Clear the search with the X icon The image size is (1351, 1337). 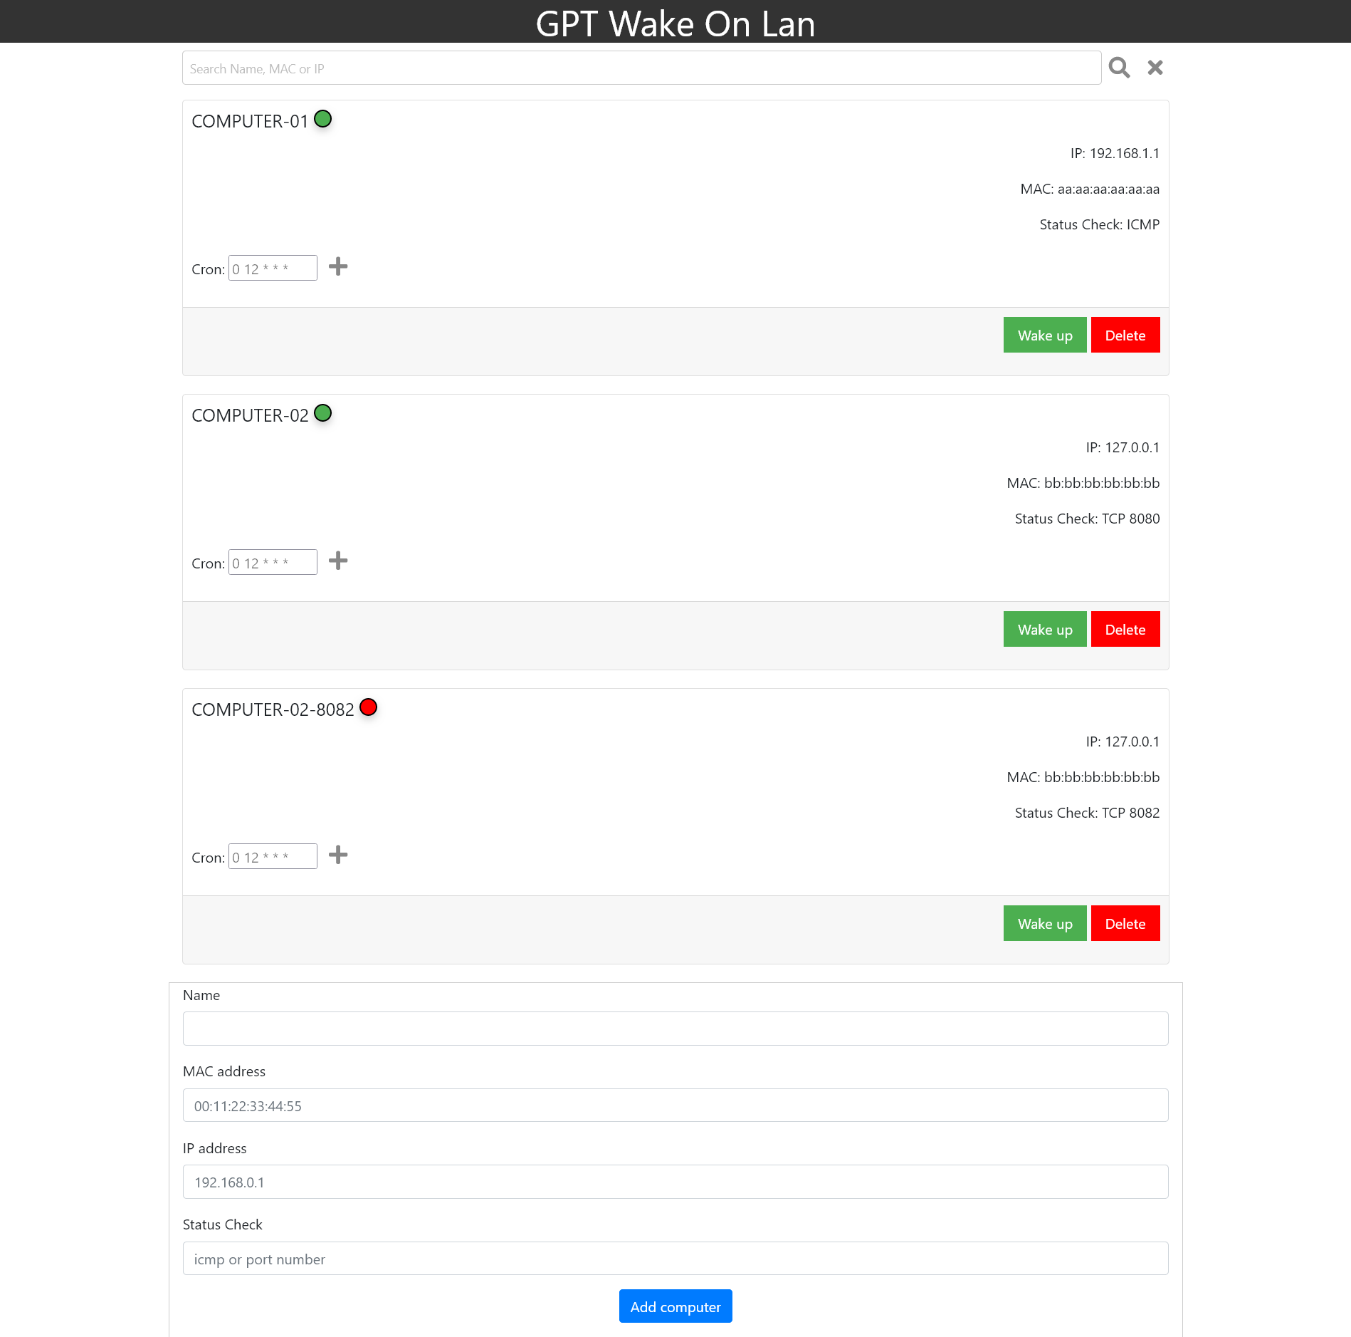pyautogui.click(x=1155, y=68)
